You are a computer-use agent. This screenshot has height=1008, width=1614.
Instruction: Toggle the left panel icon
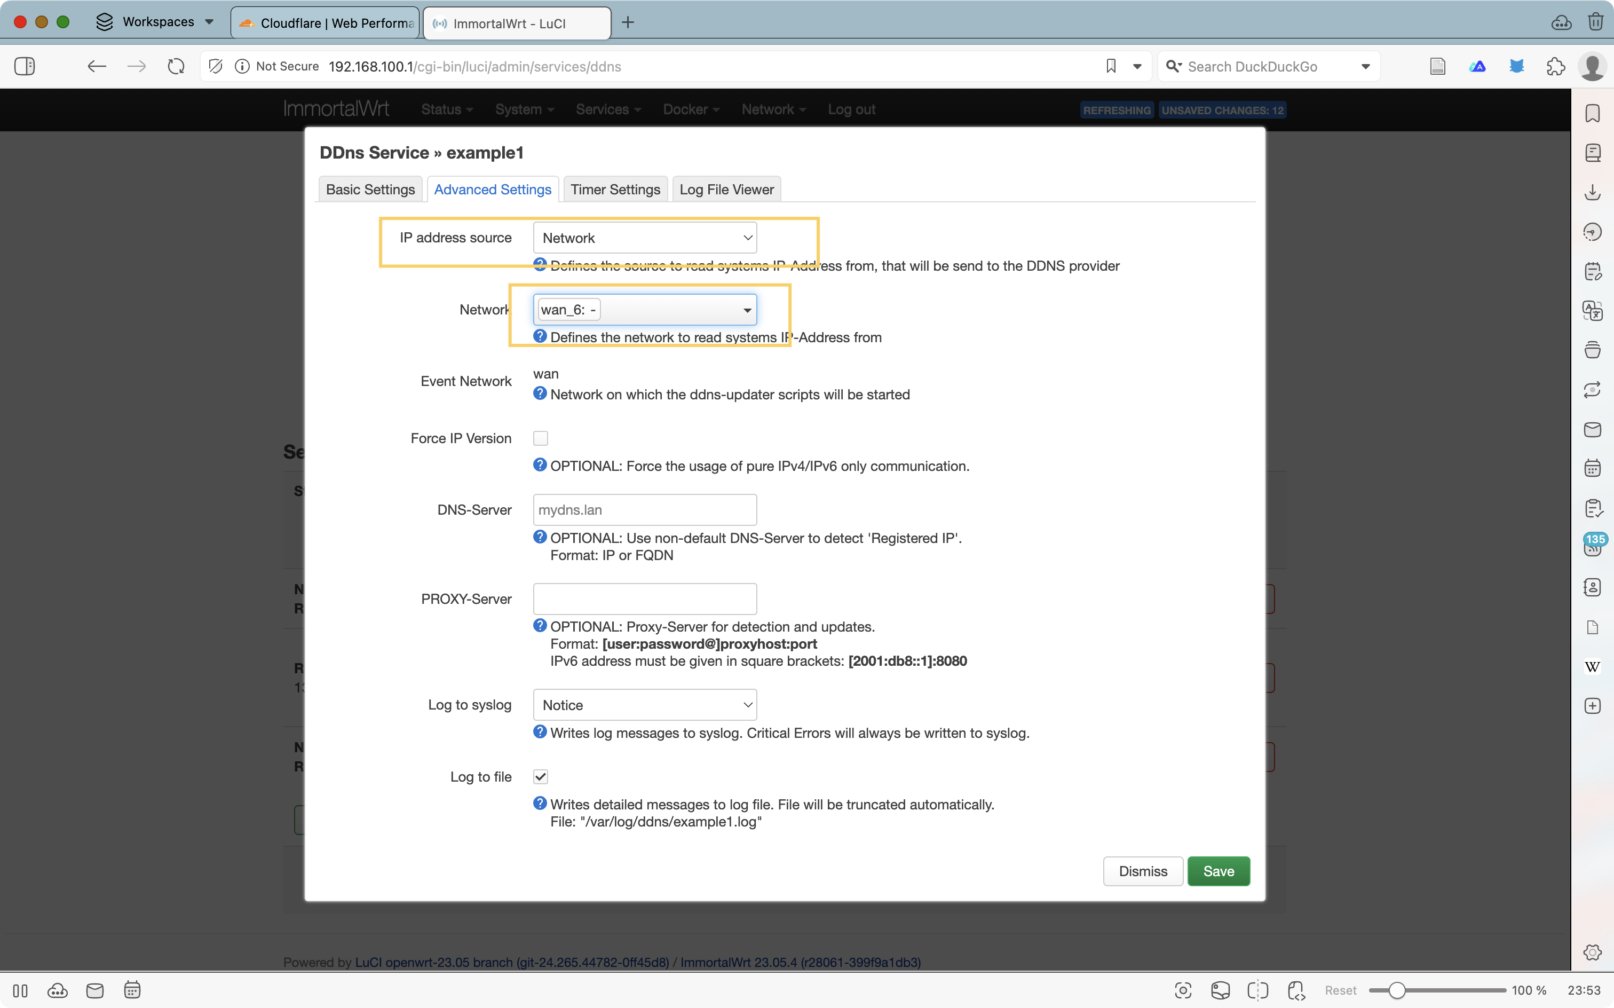[25, 66]
